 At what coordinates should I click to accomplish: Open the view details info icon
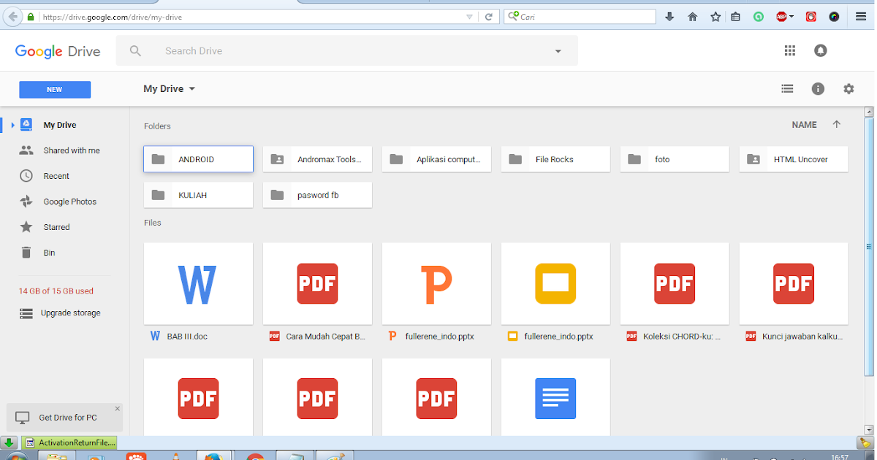tap(818, 88)
